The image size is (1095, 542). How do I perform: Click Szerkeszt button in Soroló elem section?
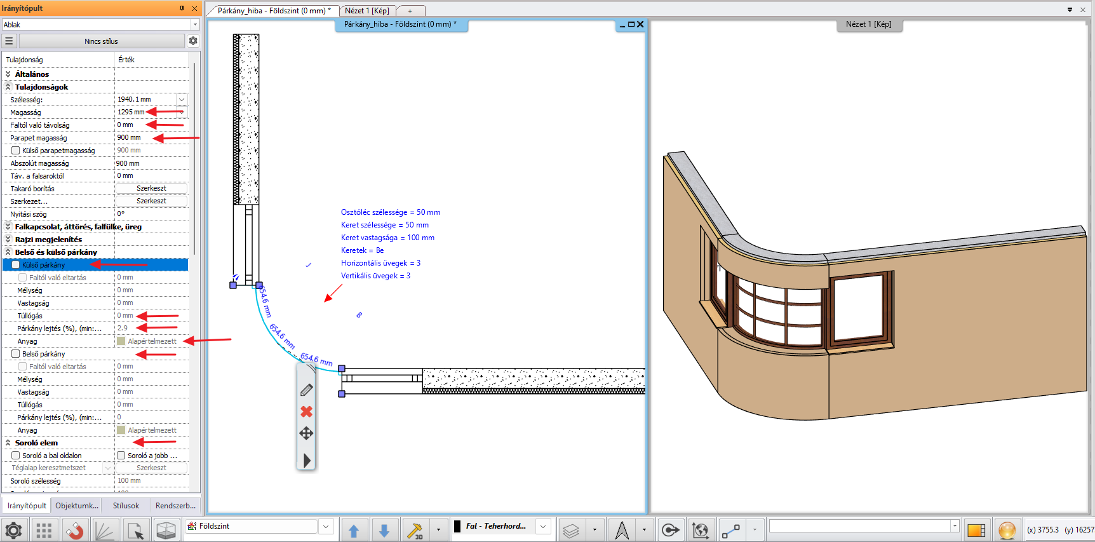(151, 468)
